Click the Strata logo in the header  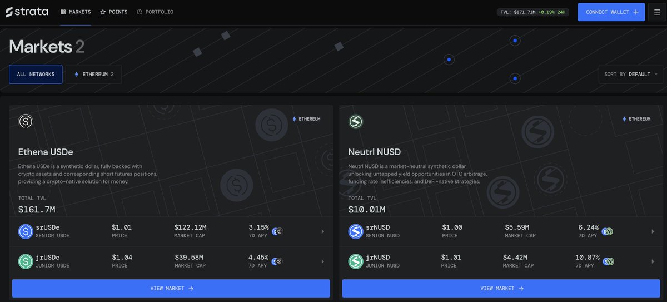point(27,12)
